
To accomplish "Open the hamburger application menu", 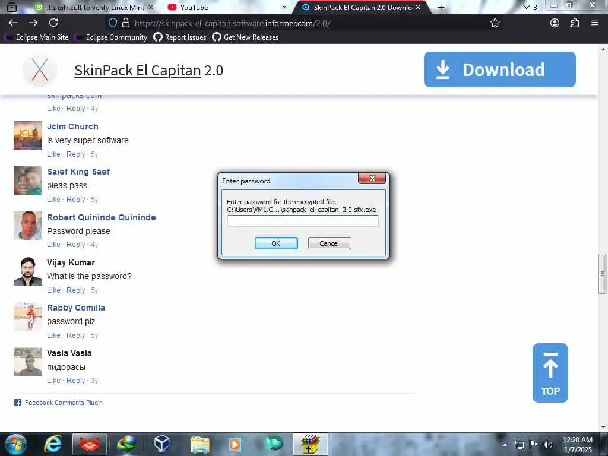I will click(595, 23).
